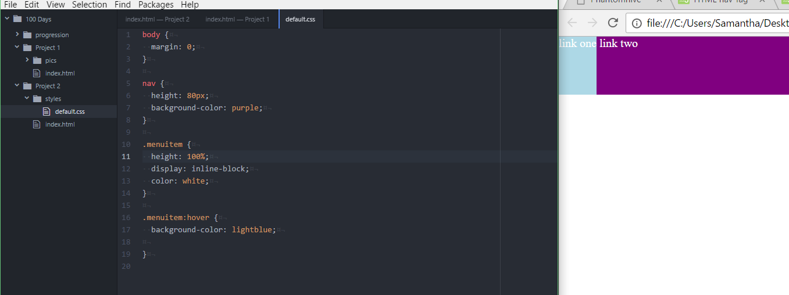Screen dimensions: 789x295
Task: Switch to index.html — Project 1 tab
Action: 237,19
